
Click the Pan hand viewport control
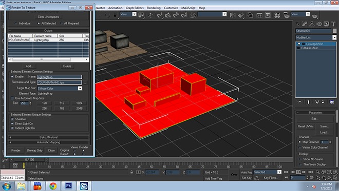324,178
